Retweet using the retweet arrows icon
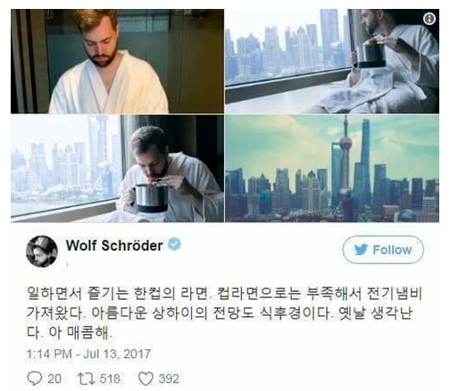 [x=86, y=379]
